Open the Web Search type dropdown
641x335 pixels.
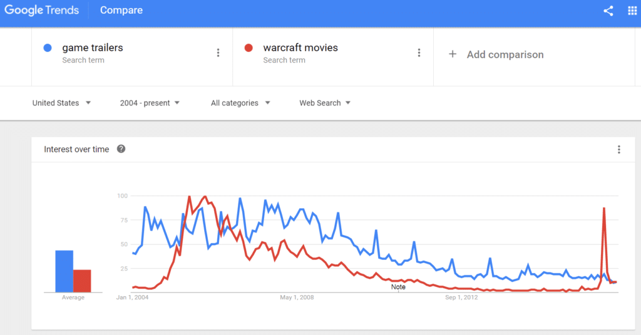pos(325,103)
